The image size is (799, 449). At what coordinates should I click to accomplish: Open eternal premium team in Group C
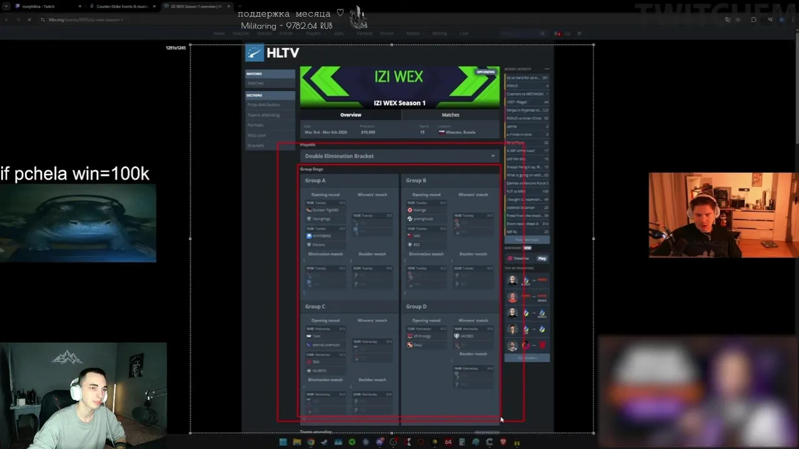pos(325,345)
